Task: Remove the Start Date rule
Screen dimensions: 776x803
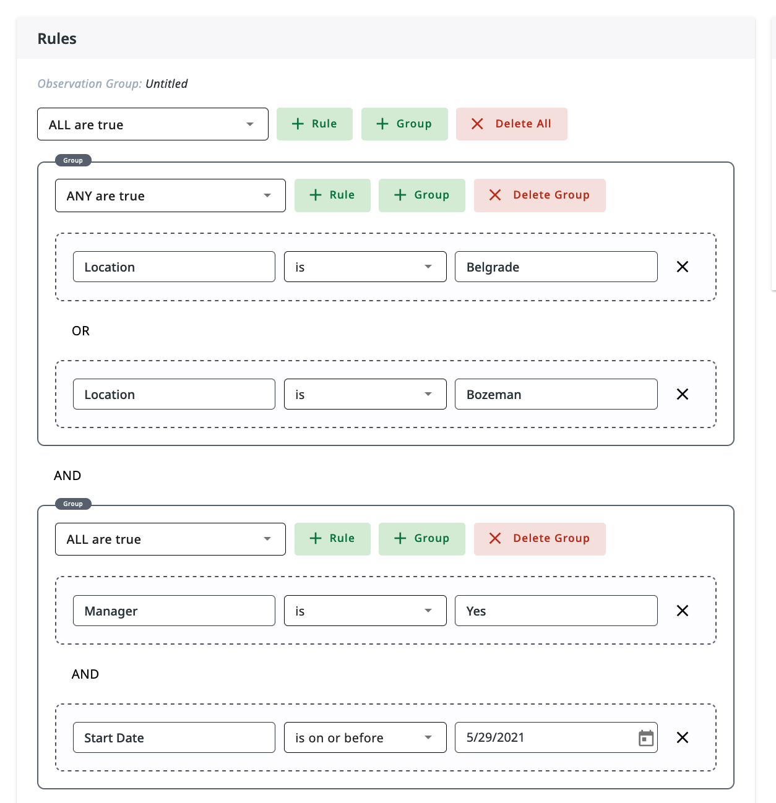Action: [x=683, y=737]
